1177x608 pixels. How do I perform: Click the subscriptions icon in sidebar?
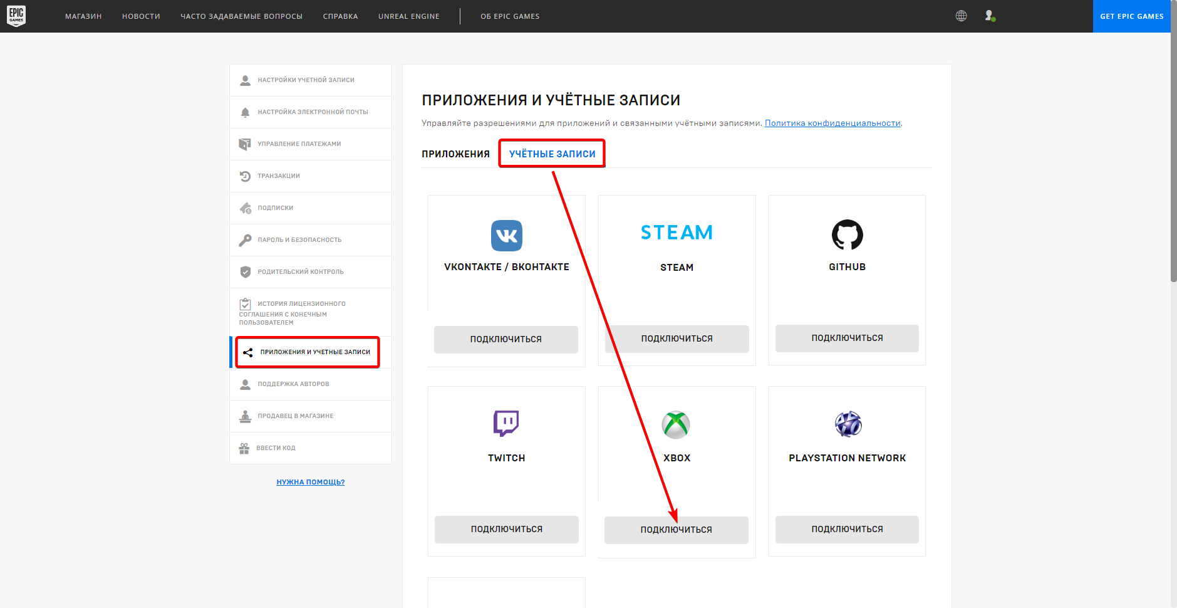click(x=246, y=208)
